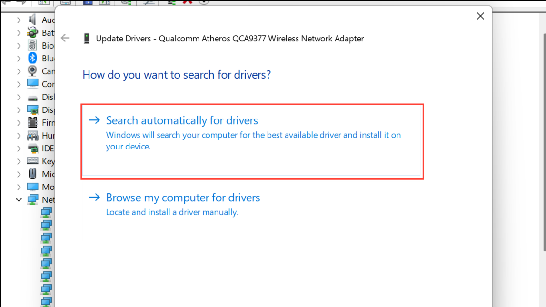Select the Network adapters category icon
This screenshot has height=307, width=546.
click(32, 199)
